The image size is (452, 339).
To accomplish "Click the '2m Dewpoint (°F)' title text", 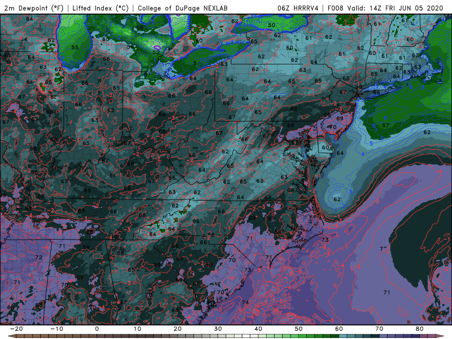I will click(x=33, y=8).
